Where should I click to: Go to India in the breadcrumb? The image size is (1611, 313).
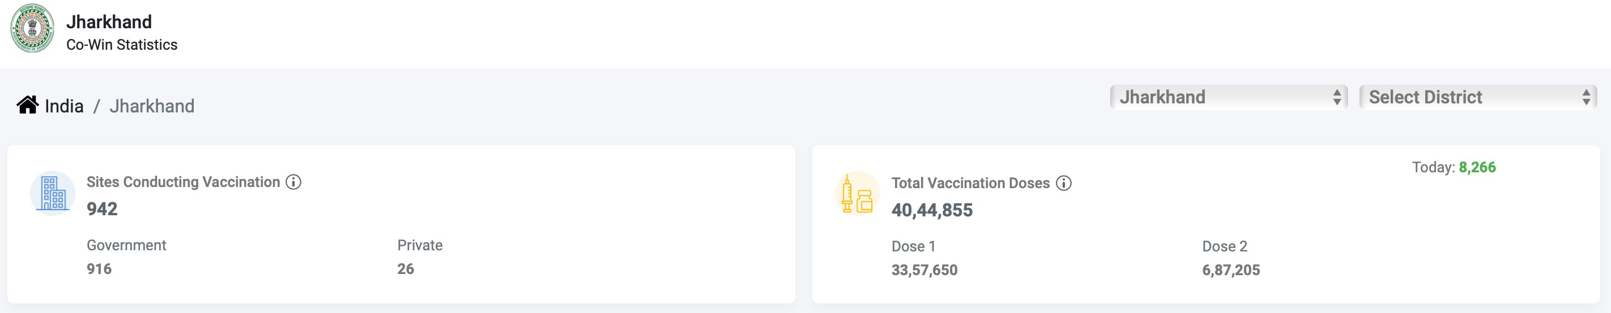click(x=64, y=106)
